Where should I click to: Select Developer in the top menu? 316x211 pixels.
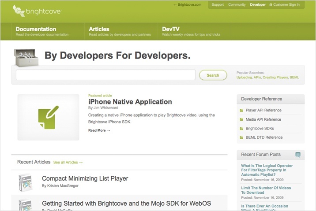point(258,5)
